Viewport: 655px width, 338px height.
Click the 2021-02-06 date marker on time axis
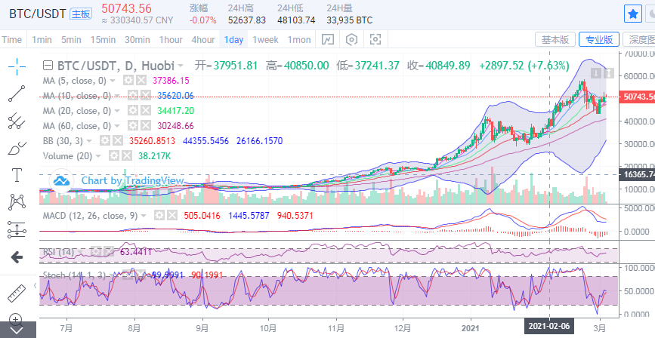coord(549,326)
